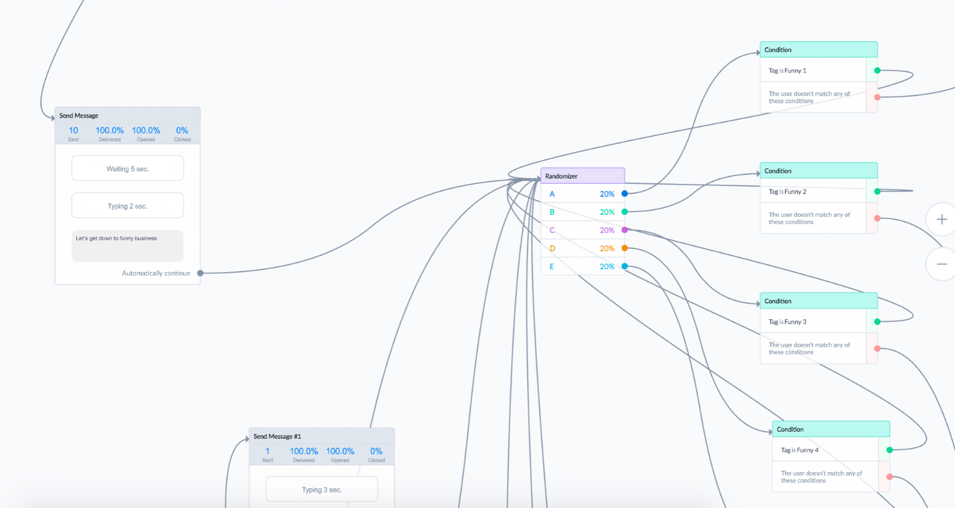The width and height of the screenshot is (955, 508).
Task: Select Randomizer variation C row
Action: coord(583,230)
